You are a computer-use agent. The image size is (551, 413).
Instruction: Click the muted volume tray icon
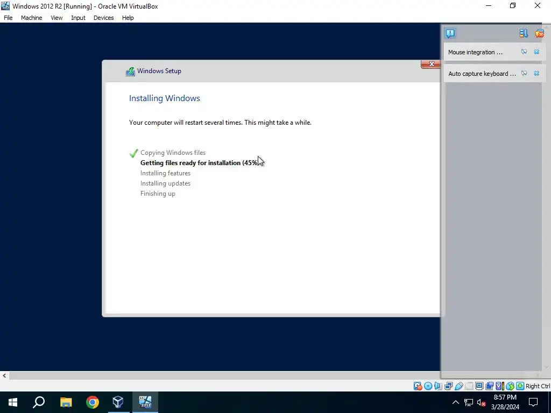pyautogui.click(x=482, y=402)
